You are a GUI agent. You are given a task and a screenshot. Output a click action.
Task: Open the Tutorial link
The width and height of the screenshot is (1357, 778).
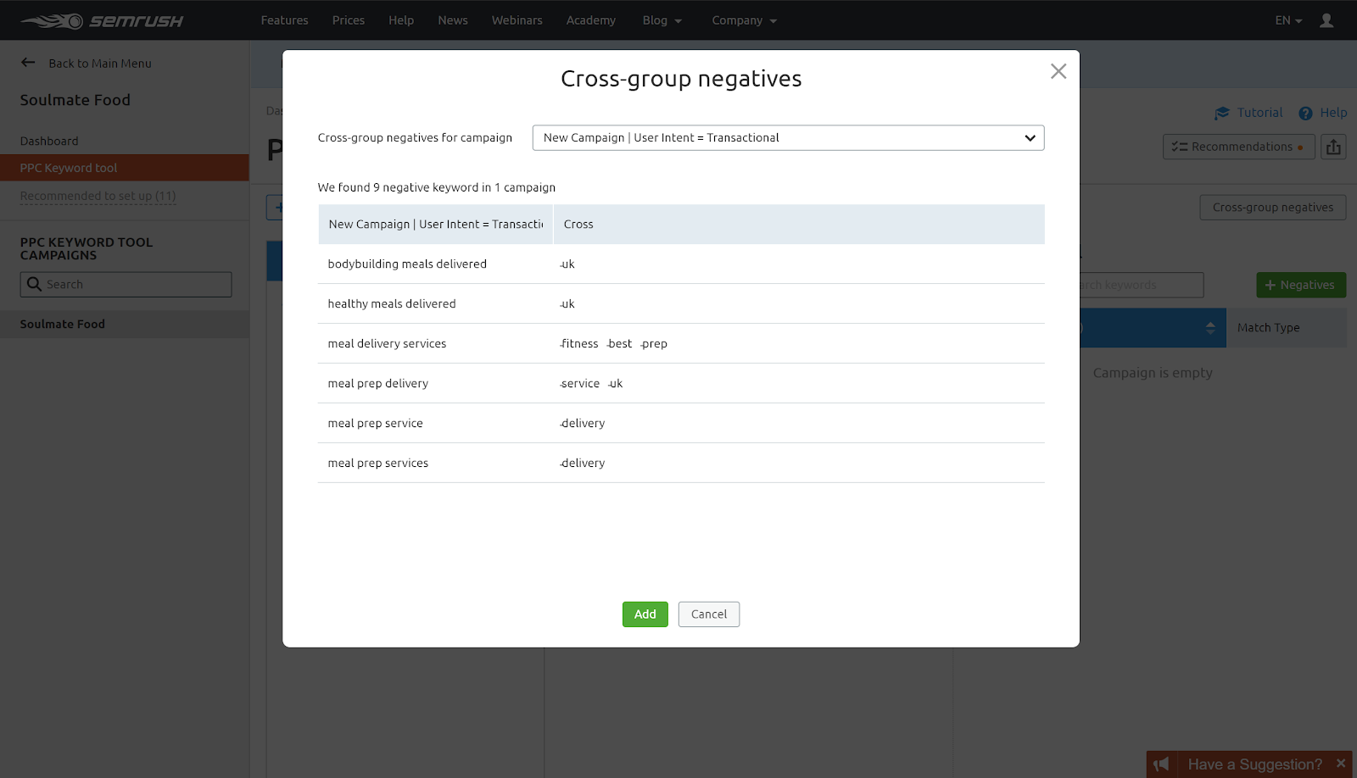pyautogui.click(x=1259, y=113)
